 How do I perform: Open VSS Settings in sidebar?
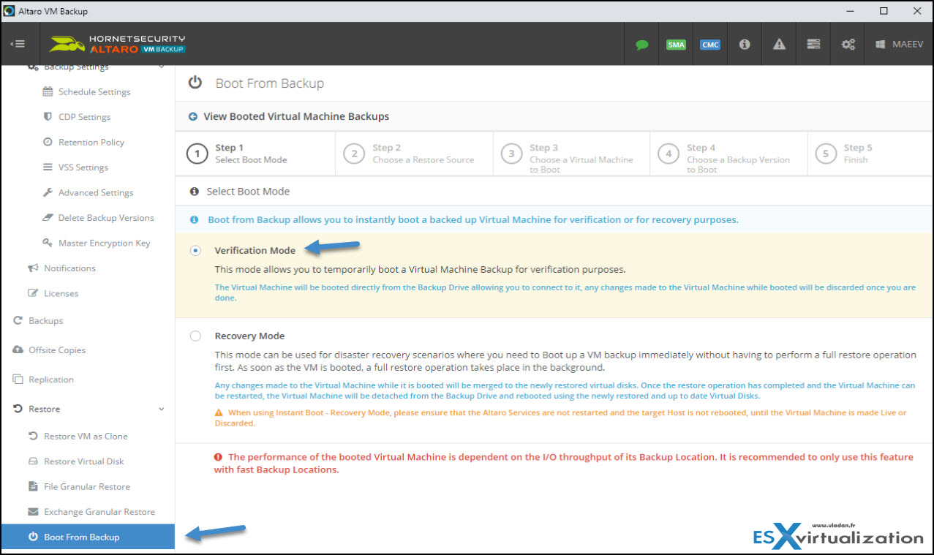83,167
